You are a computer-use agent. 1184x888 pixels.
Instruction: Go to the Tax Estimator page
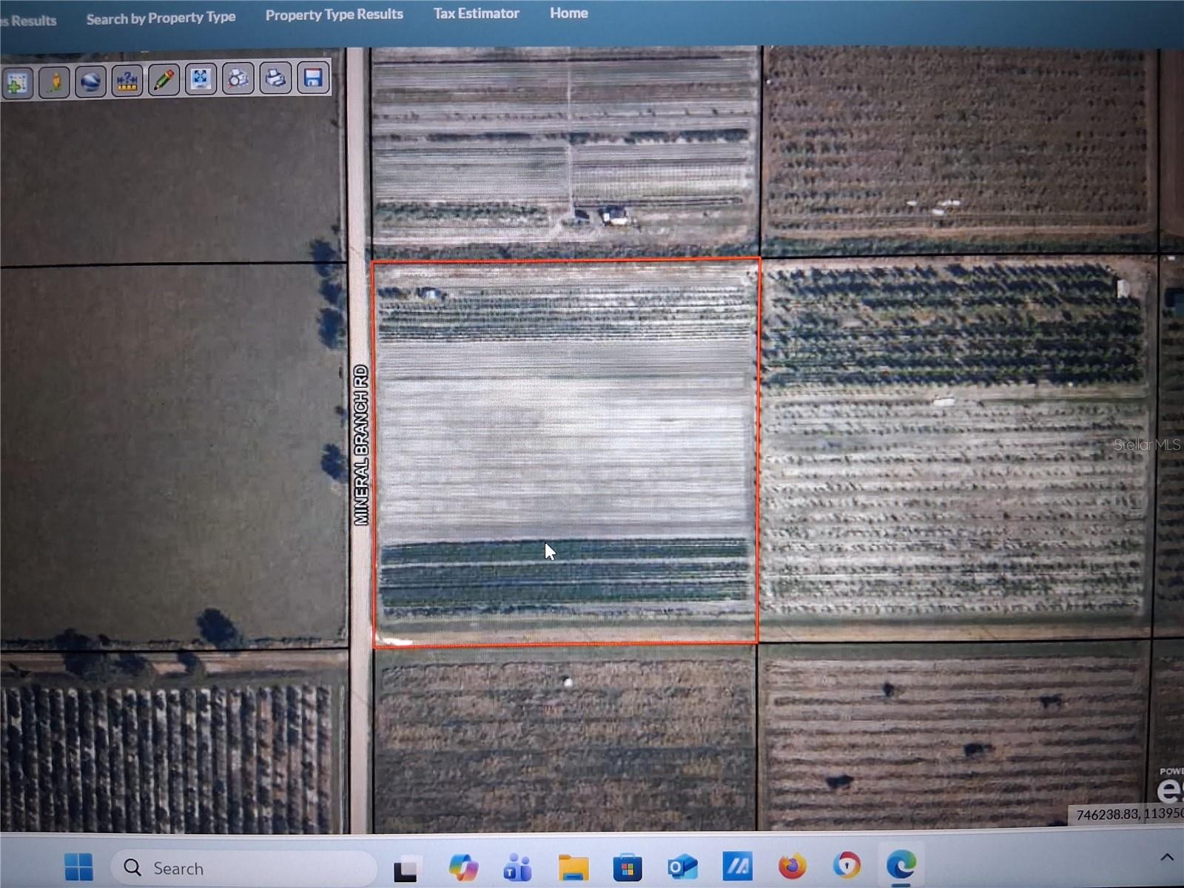pos(477,13)
